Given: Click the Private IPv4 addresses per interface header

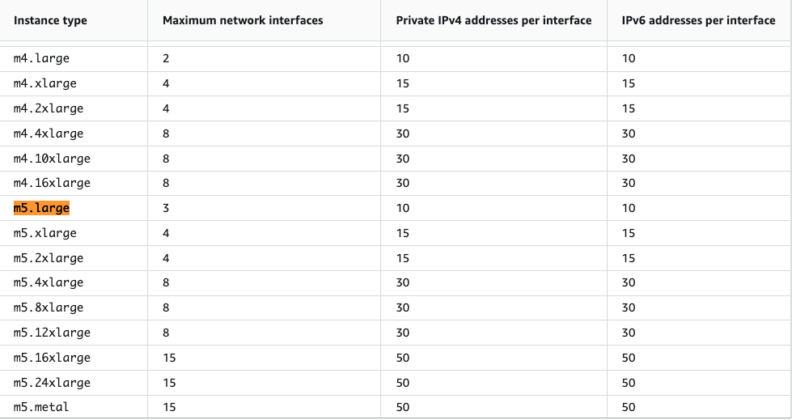Looking at the screenshot, I should pyautogui.click(x=493, y=21).
